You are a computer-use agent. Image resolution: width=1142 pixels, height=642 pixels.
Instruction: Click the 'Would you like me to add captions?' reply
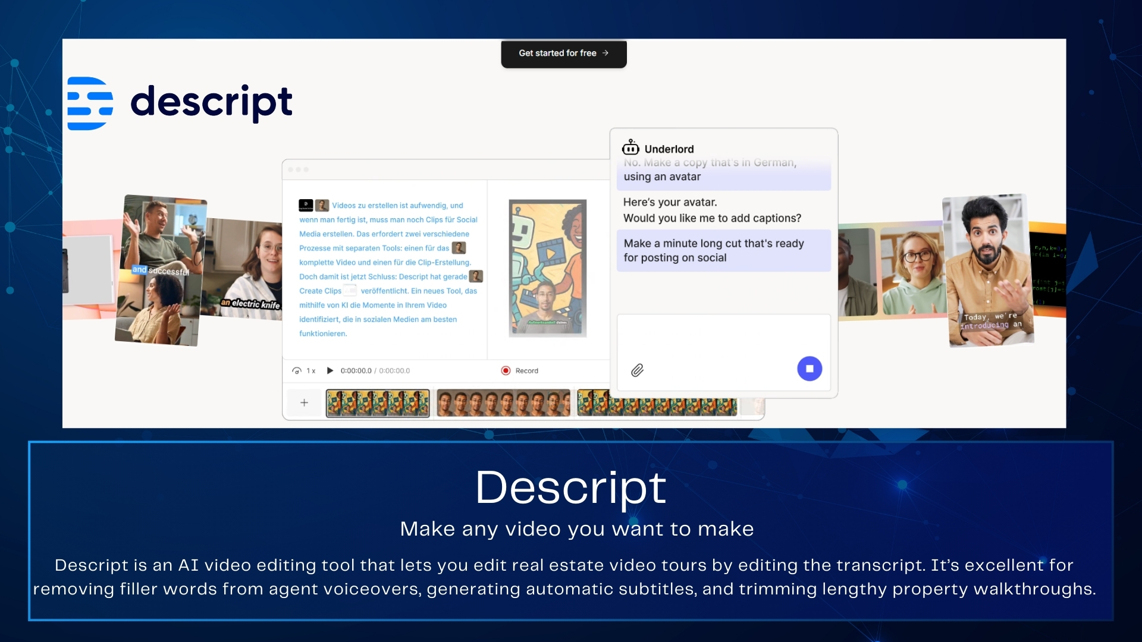(712, 218)
